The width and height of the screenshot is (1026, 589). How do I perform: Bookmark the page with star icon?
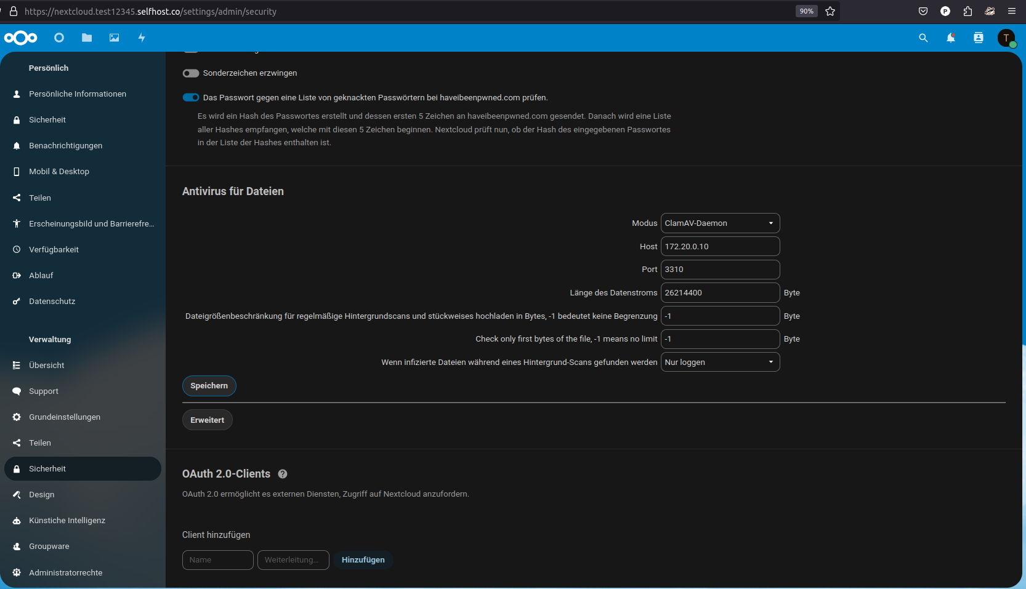point(830,11)
